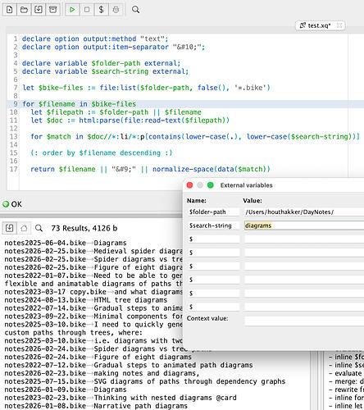Save results with the result-panel download icon
Screen dimensions: 364x410
[x=10, y=228]
